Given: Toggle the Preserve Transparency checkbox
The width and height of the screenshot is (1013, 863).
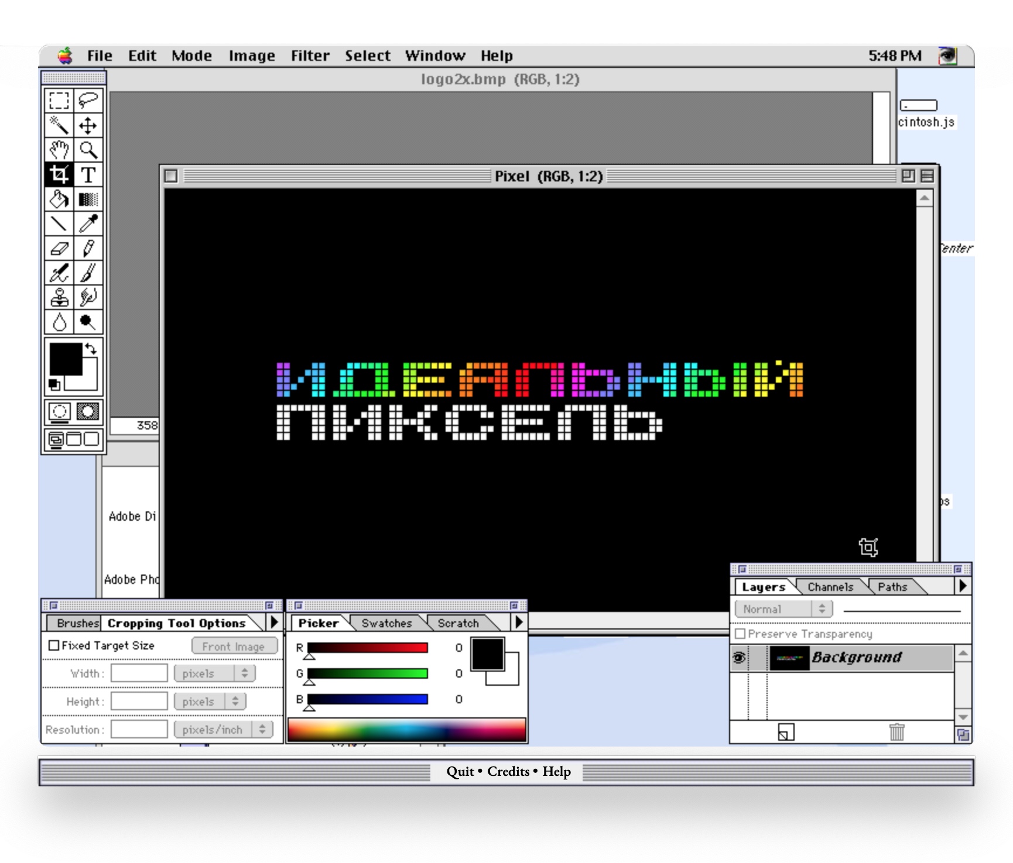Looking at the screenshot, I should [x=740, y=634].
